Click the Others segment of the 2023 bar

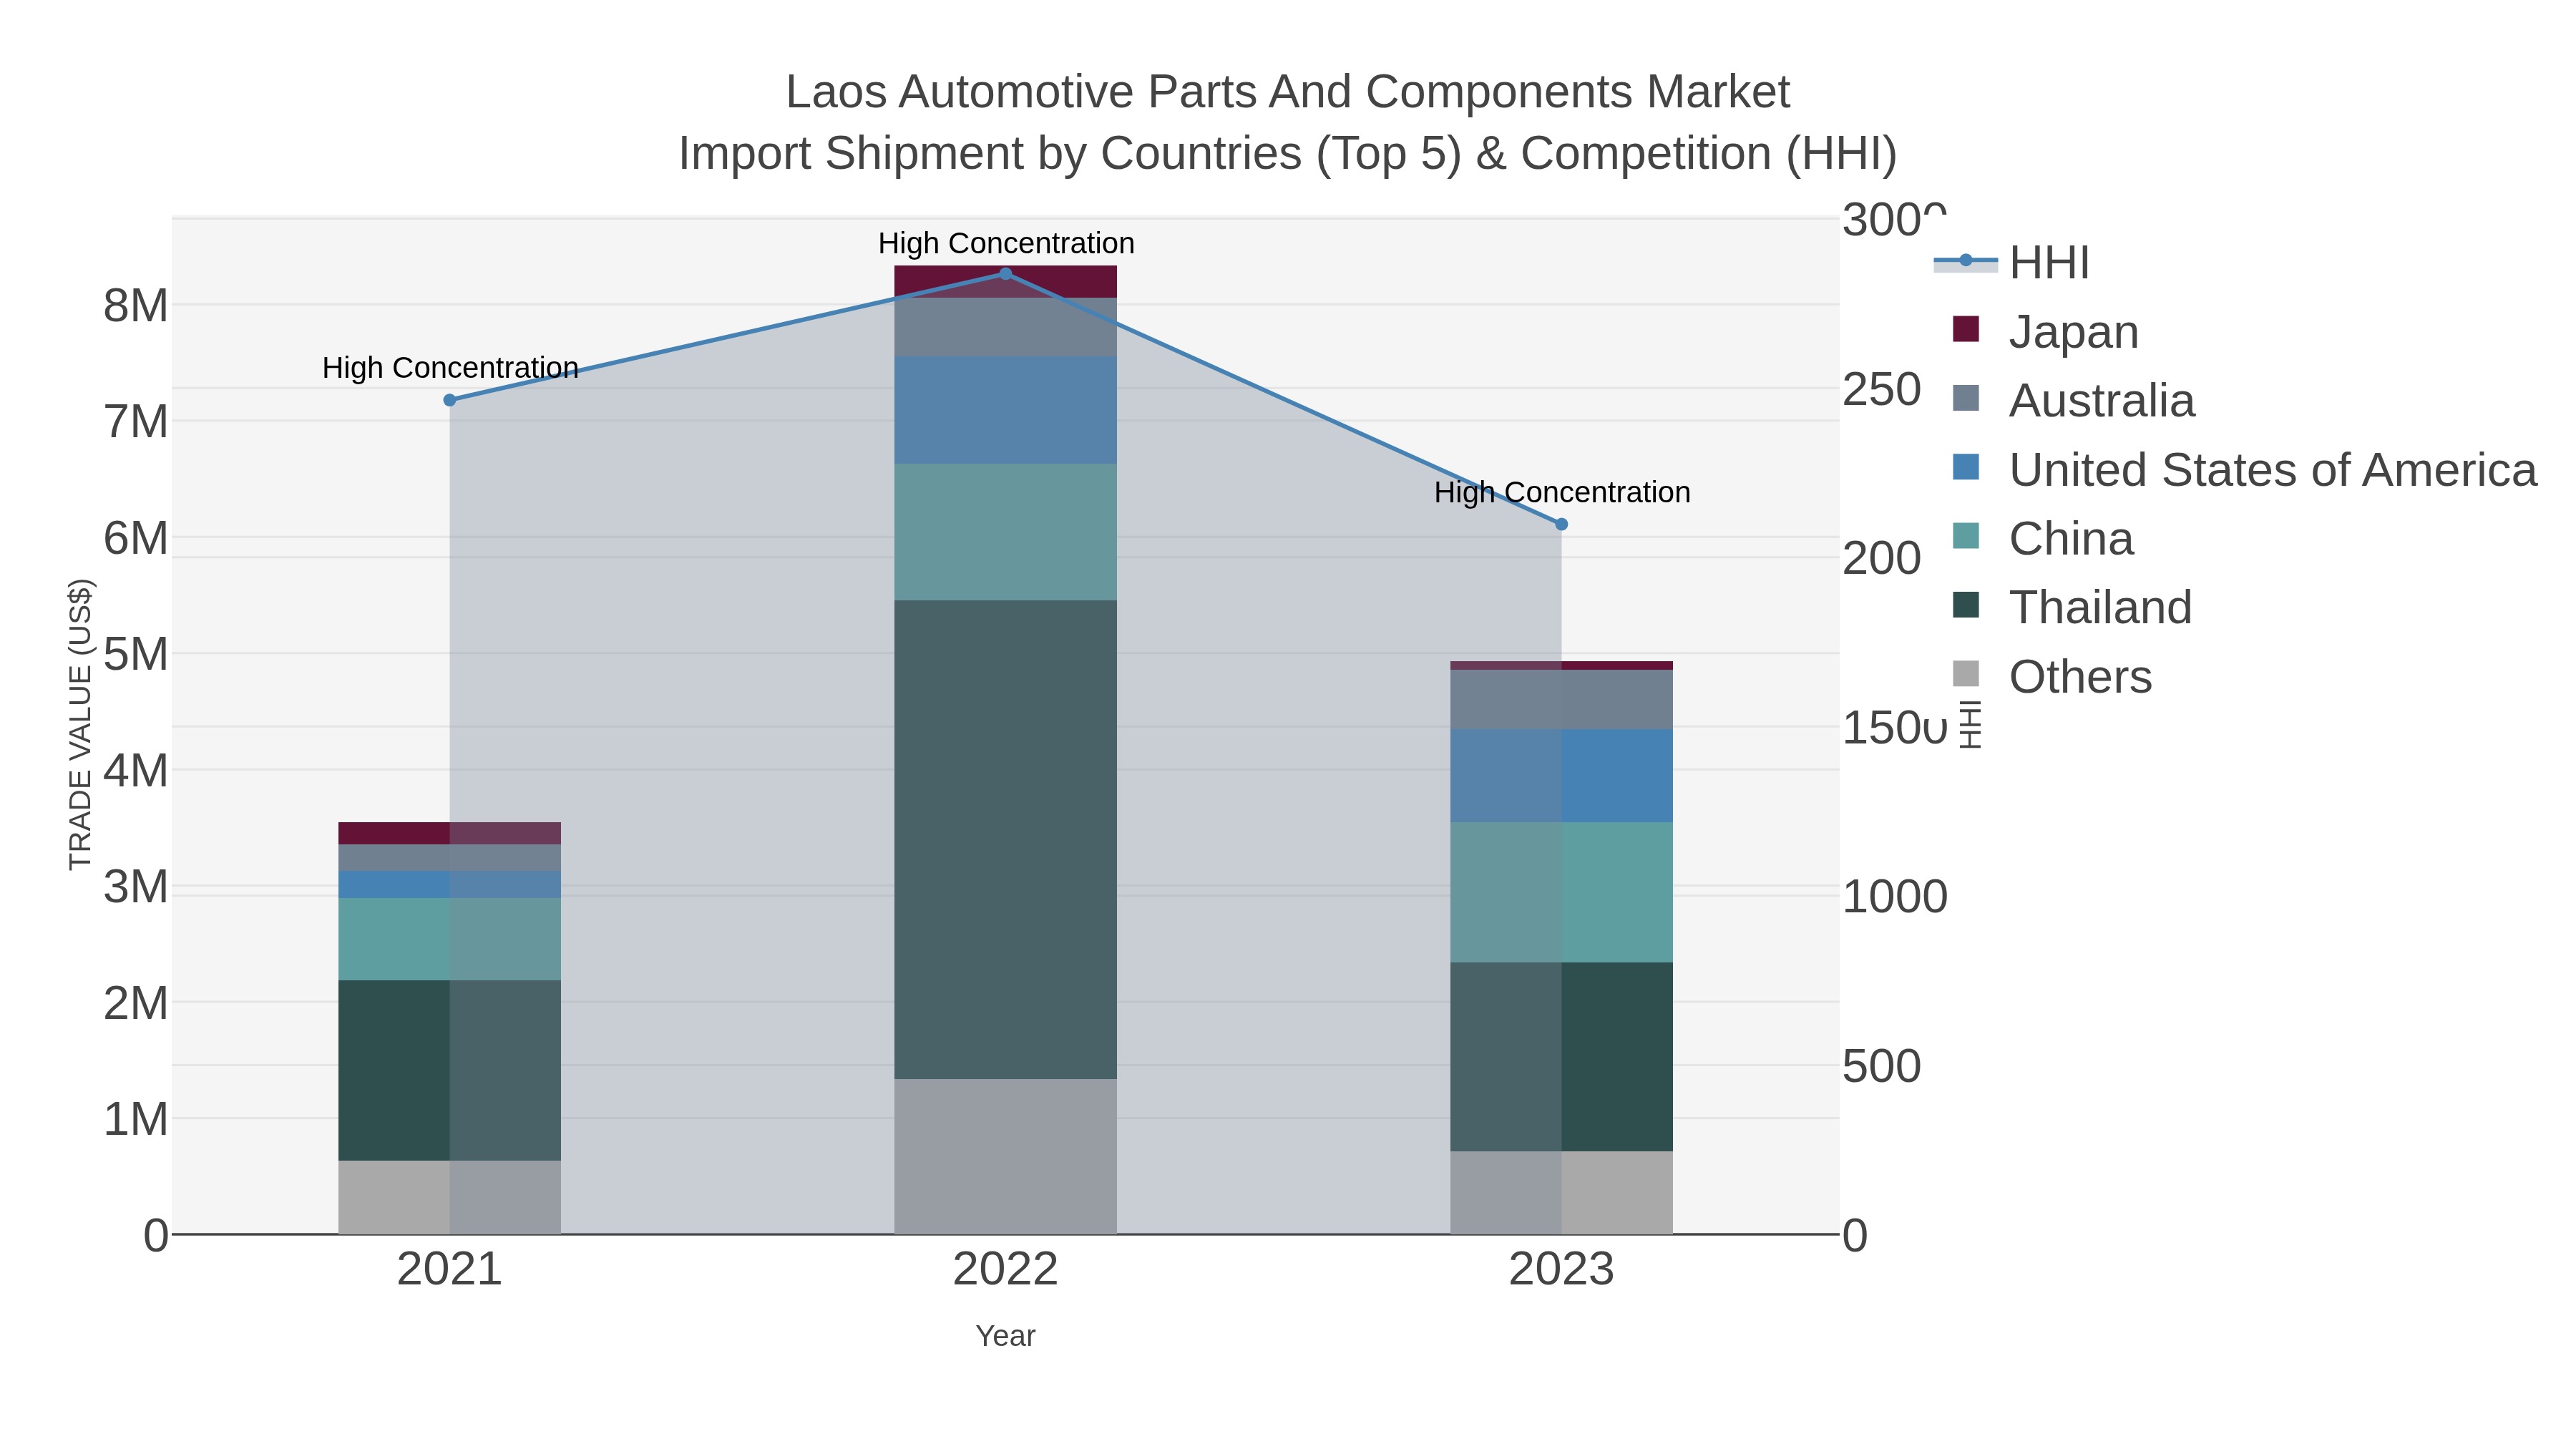coord(1561,1193)
